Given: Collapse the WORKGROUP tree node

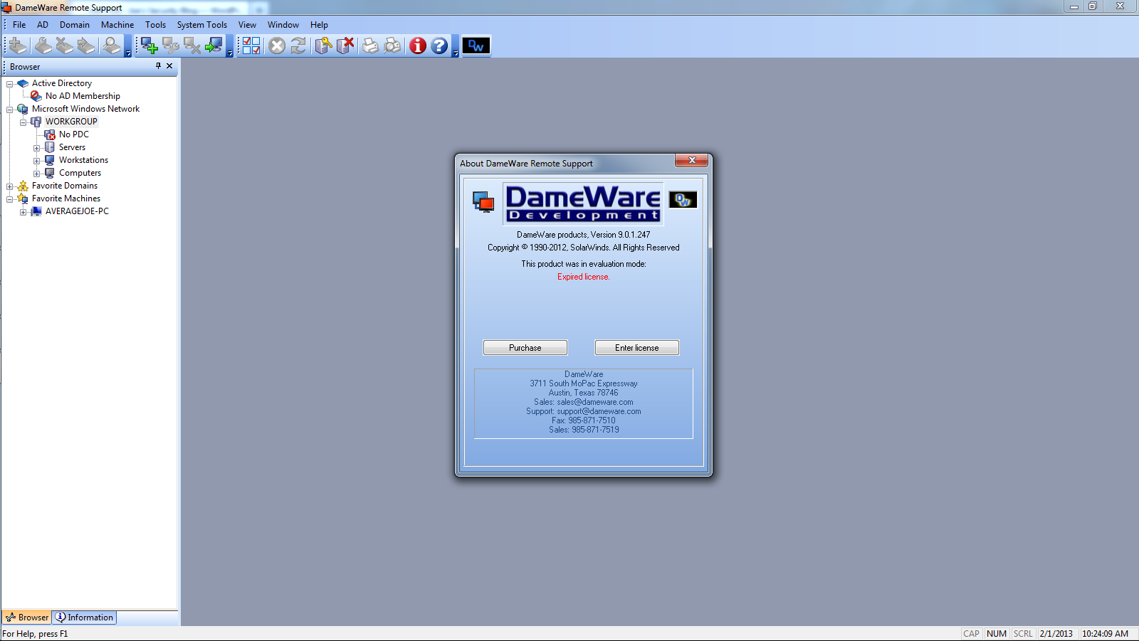Looking at the screenshot, I should pos(23,122).
